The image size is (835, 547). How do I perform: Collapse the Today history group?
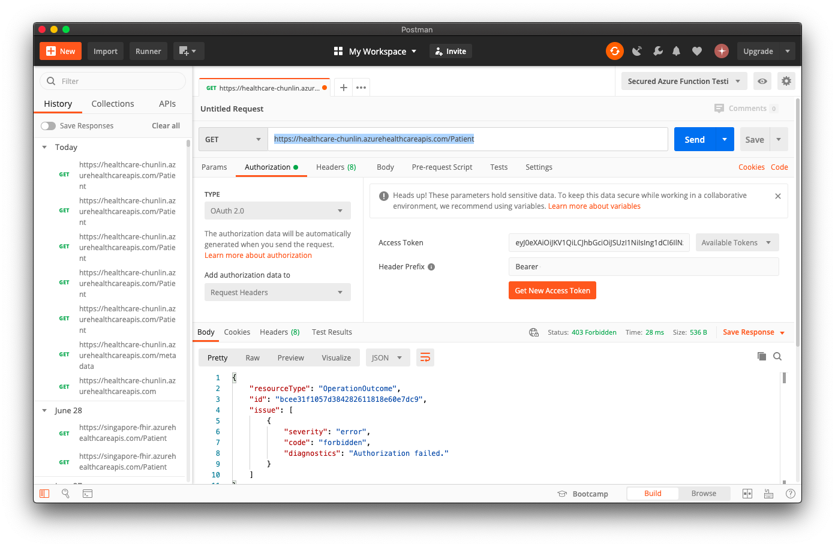[x=44, y=147]
